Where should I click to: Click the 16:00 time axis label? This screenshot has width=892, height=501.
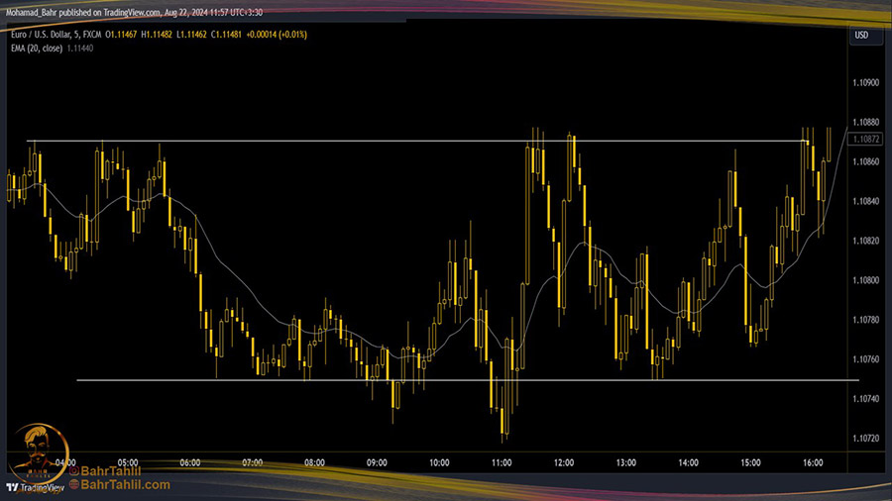click(x=813, y=462)
